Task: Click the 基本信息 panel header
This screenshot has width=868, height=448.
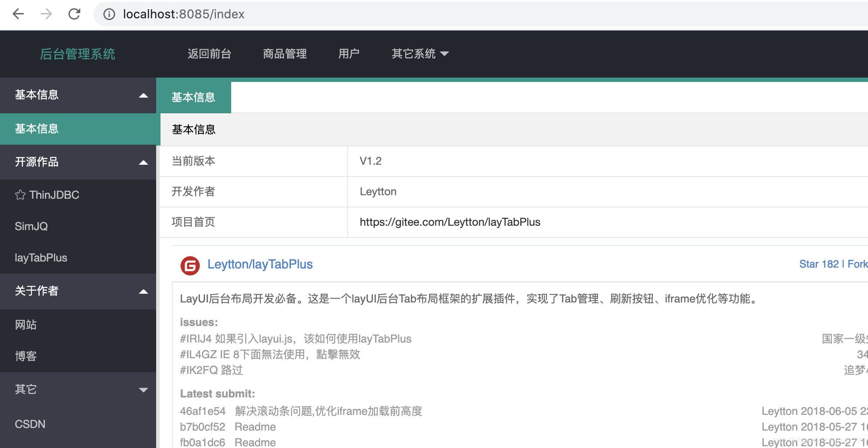Action: click(x=514, y=129)
